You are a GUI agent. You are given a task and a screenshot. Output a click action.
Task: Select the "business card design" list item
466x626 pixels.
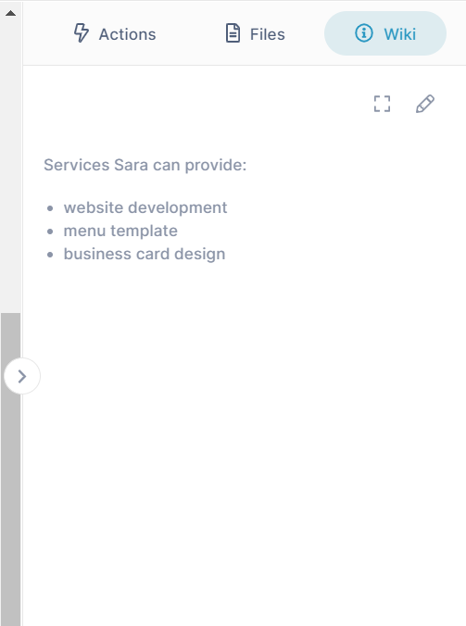(145, 254)
